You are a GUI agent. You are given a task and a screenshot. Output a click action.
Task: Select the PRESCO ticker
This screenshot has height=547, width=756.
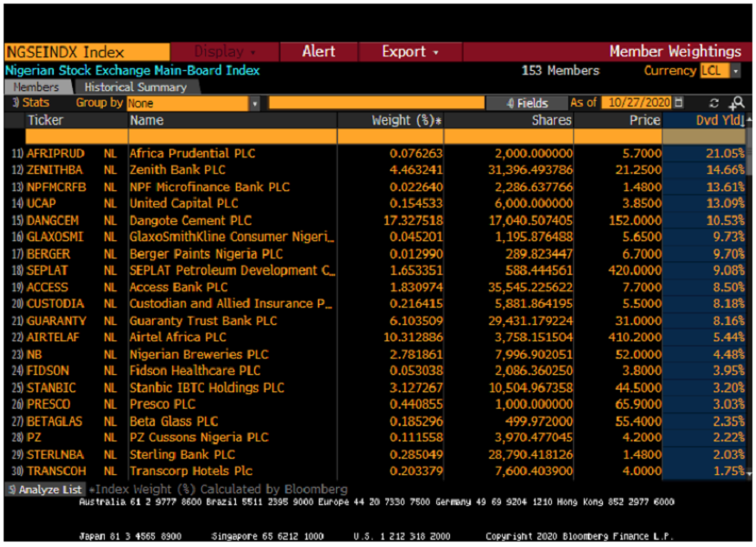(x=48, y=404)
